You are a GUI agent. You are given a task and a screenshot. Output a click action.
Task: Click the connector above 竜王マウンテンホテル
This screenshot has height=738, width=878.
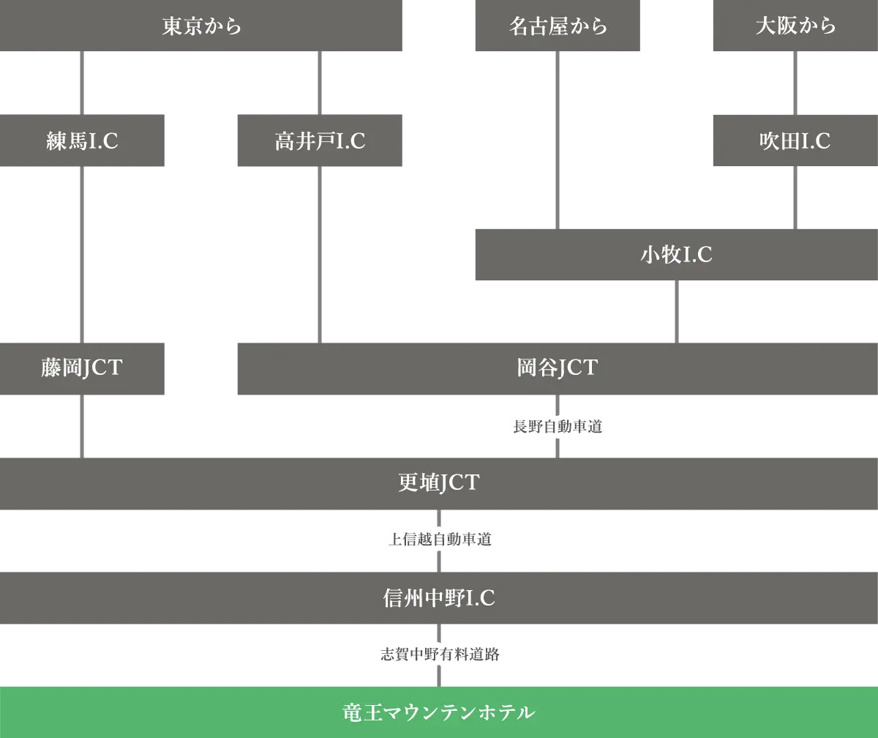click(x=439, y=677)
